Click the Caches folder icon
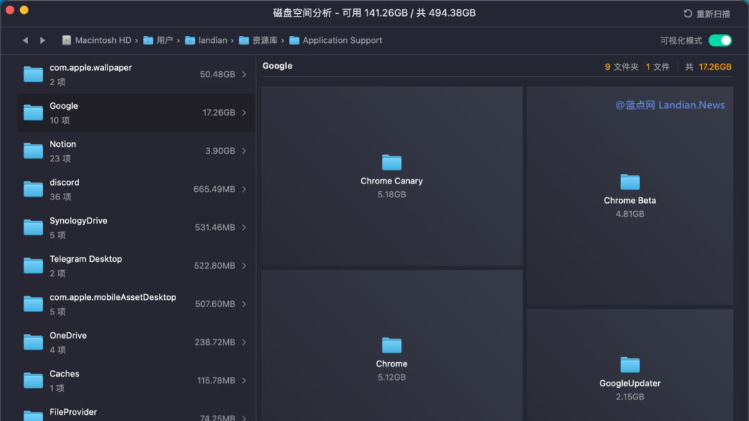Viewport: 749px width, 421px height. click(x=33, y=380)
